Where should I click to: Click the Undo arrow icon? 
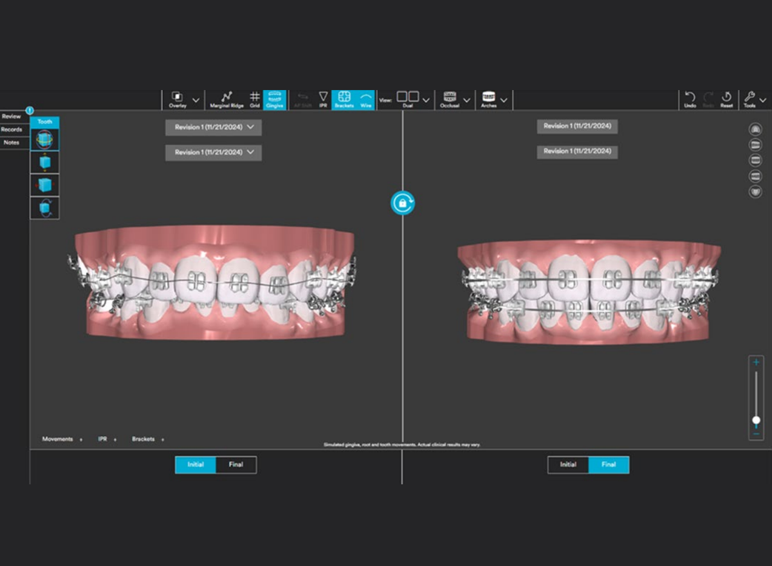[690, 99]
